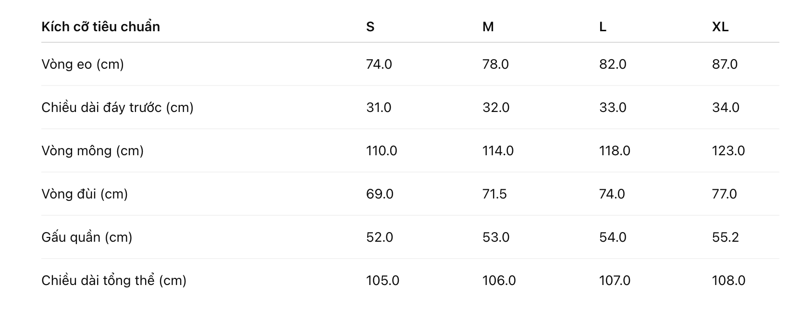The width and height of the screenshot is (789, 322).
Task: Click waist value 87.0 for size XL
Action: point(725,64)
